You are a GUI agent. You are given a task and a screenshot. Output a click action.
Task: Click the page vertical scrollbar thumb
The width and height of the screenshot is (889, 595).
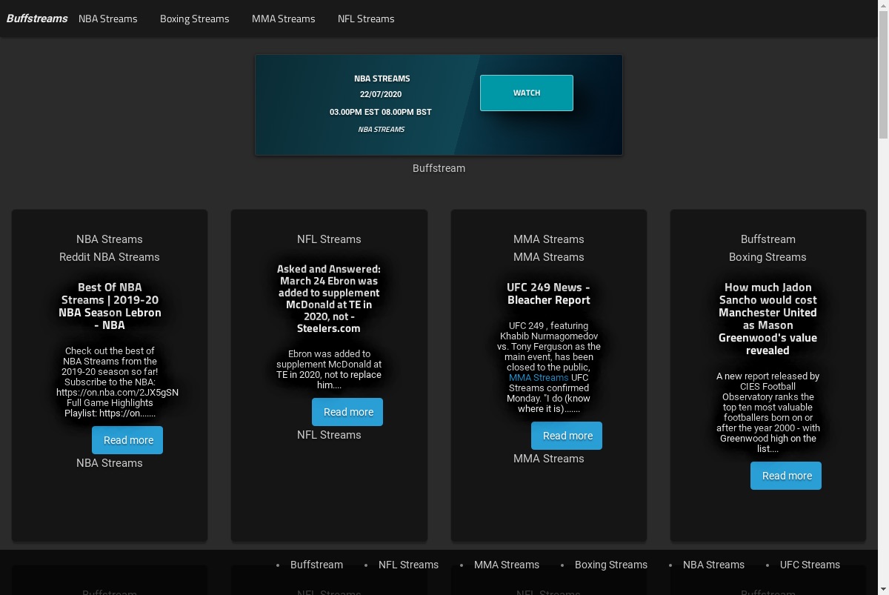click(883, 74)
